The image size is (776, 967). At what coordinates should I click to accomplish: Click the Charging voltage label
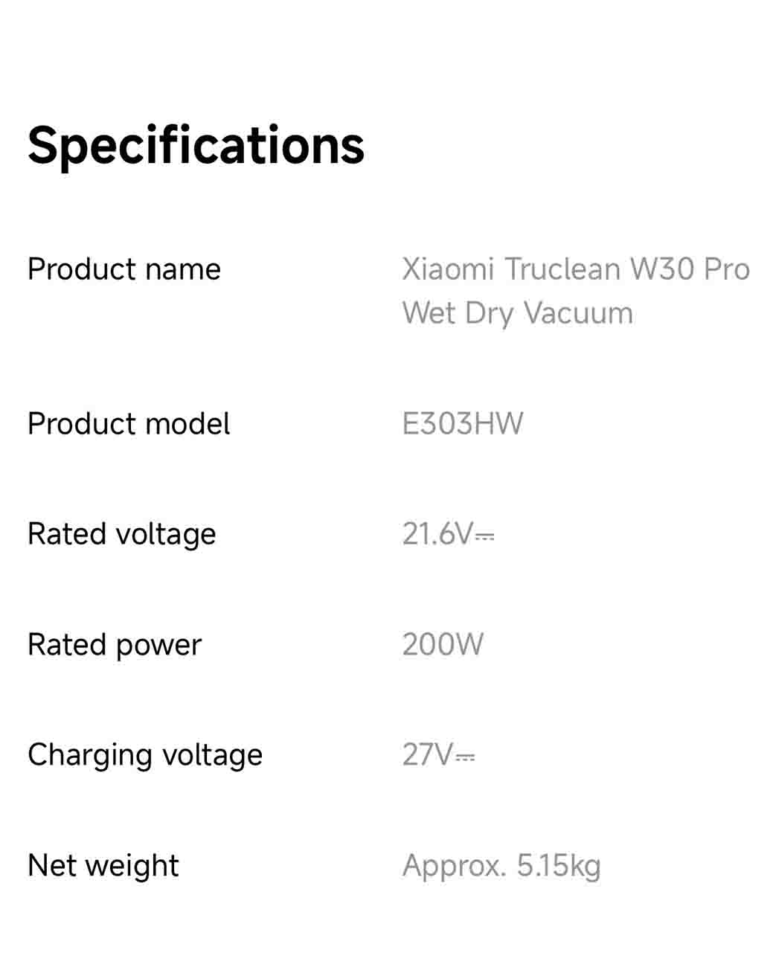[145, 755]
